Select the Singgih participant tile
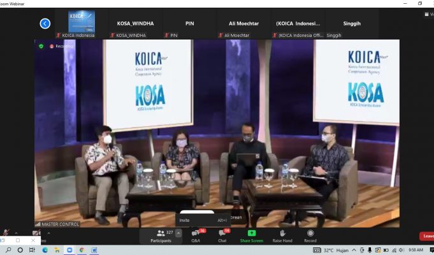Image resolution: width=434 pixels, height=255 pixels. coord(352,24)
